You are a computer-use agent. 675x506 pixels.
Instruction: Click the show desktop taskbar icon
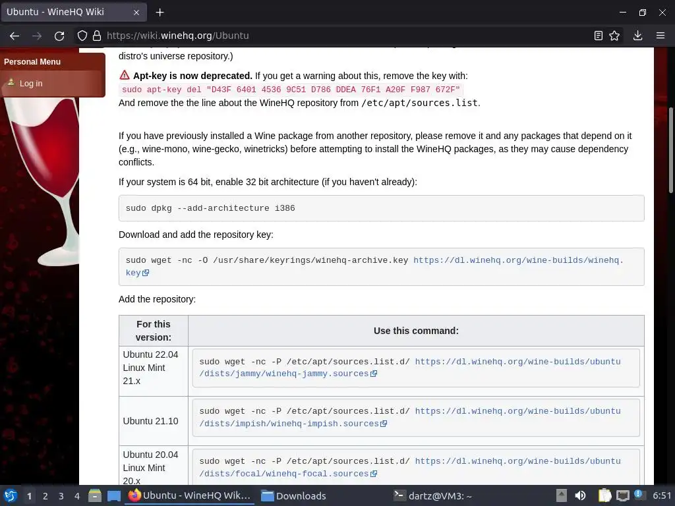113,495
